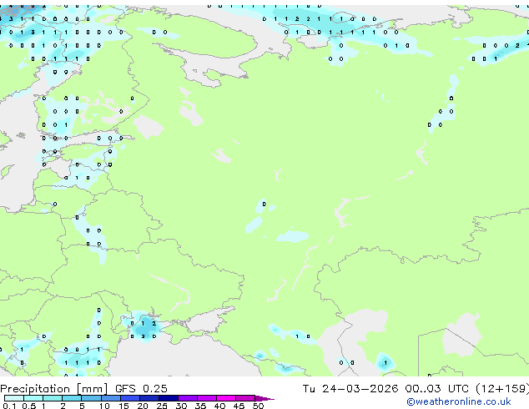Select the 45 to 50 mm legend swatch
Image resolution: width=529 pixels, height=409 pixels.
pos(245,398)
